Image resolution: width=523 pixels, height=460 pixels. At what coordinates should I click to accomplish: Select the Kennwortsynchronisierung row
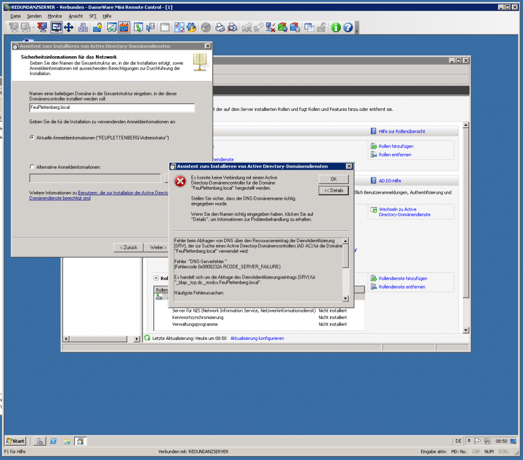coord(259,317)
